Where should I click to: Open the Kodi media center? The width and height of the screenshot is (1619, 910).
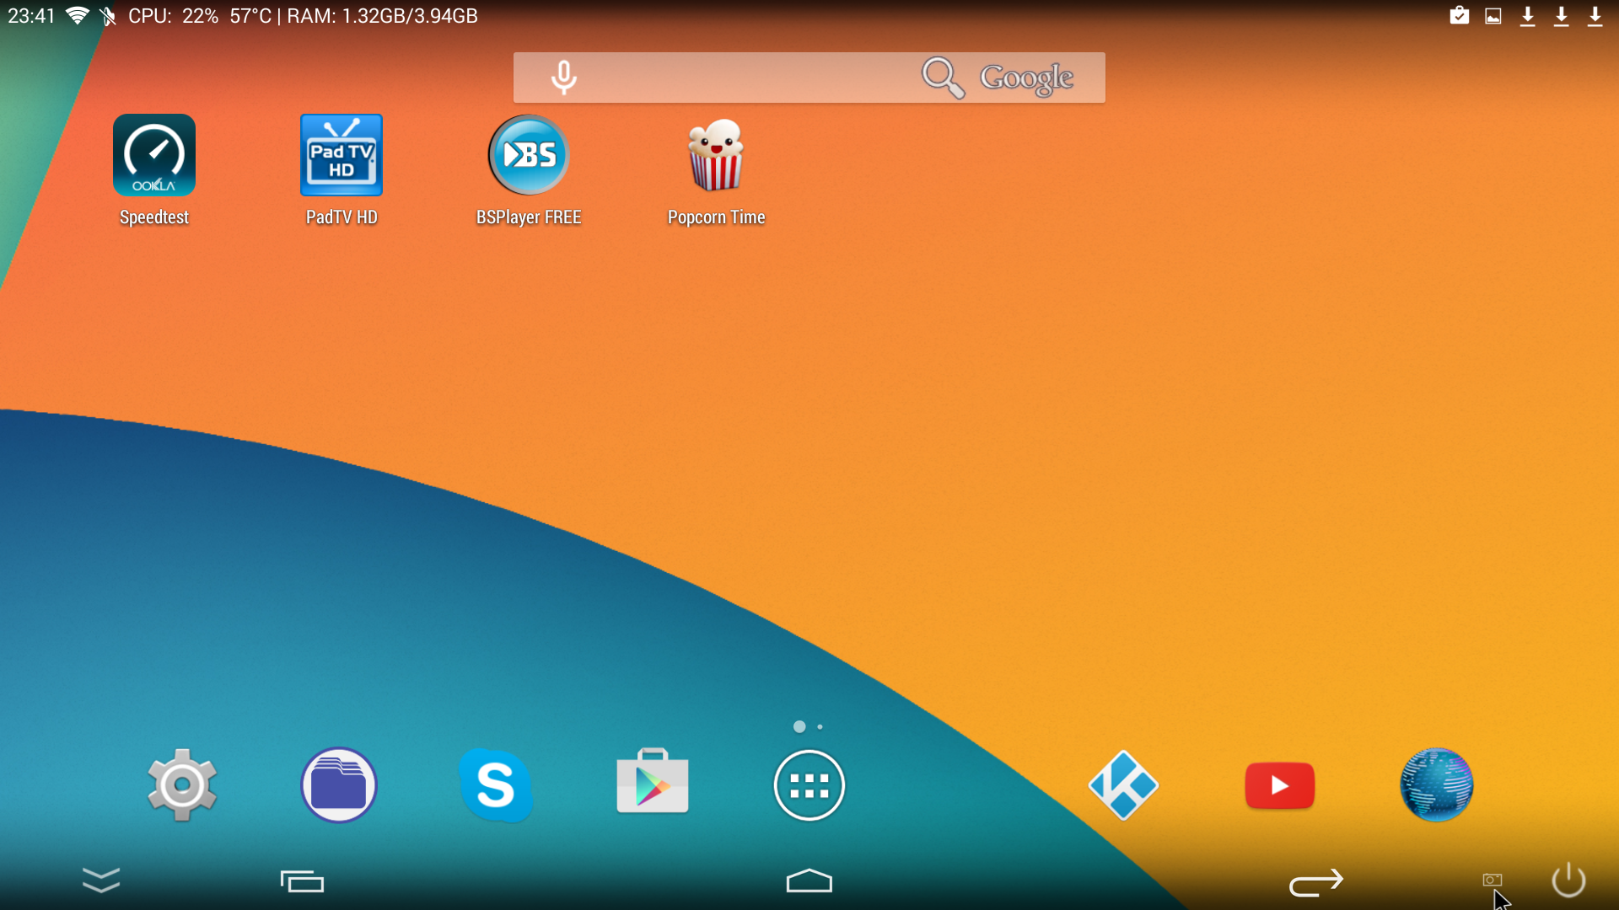tap(1123, 785)
